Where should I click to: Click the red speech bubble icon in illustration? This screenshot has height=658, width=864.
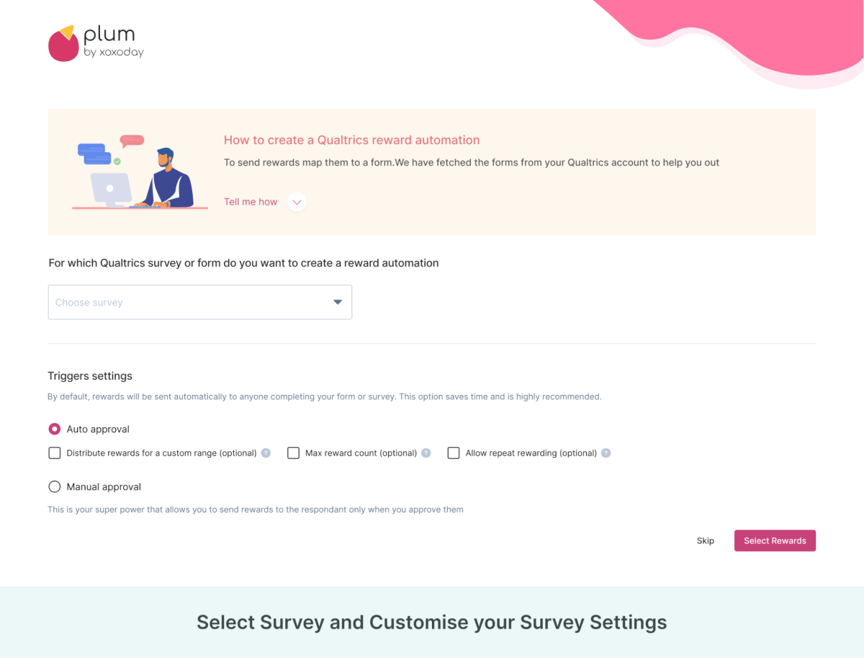pos(132,141)
